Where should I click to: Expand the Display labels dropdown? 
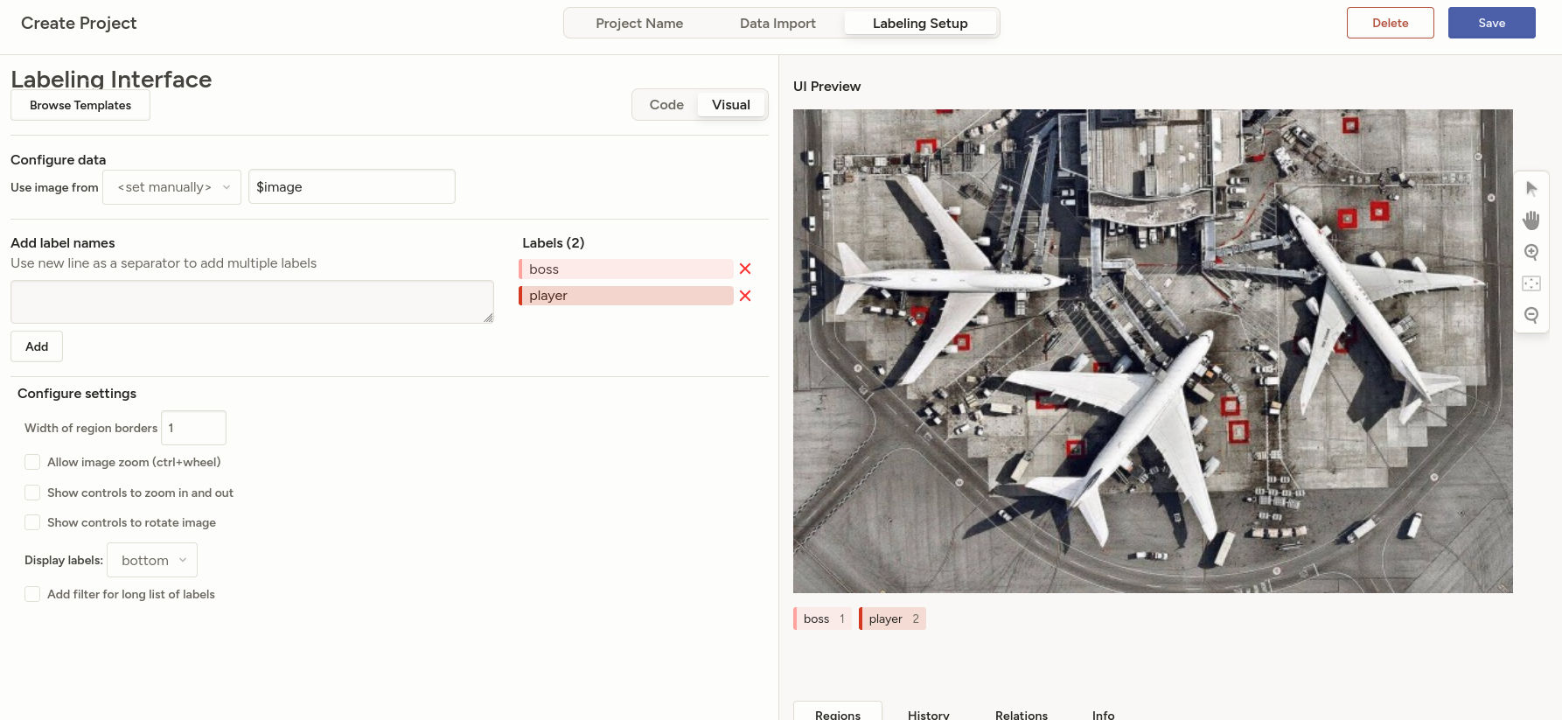152,560
